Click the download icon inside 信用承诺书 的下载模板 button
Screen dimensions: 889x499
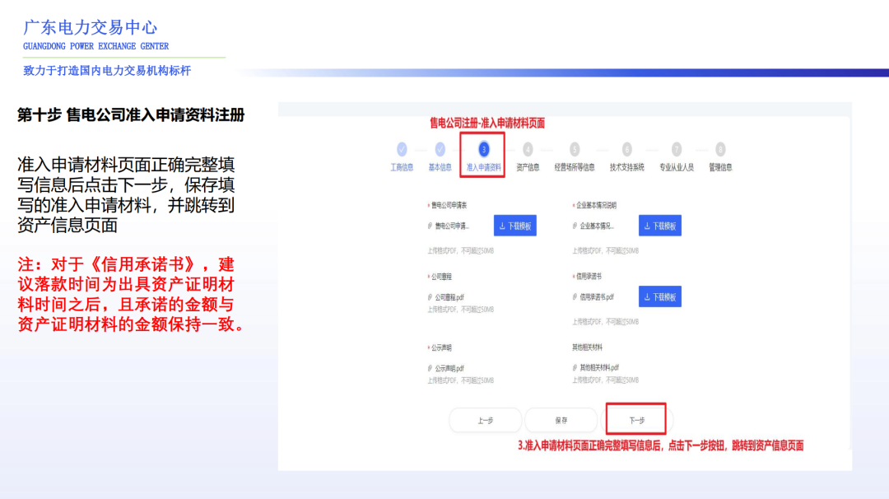click(647, 297)
